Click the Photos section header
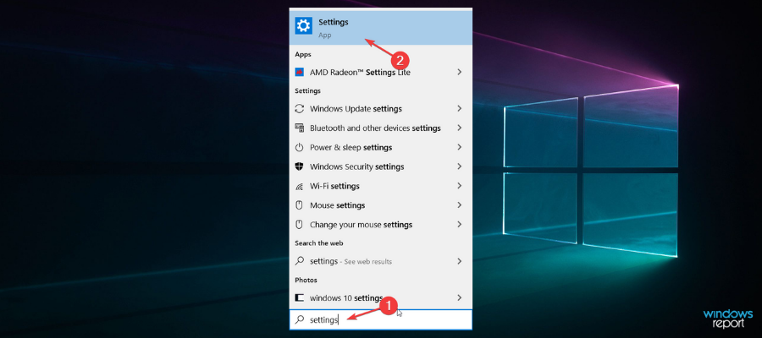Viewport: 762px width, 338px height. tap(306, 280)
